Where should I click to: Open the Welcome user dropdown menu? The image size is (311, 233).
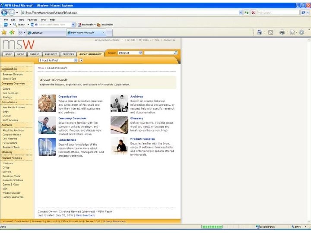(109, 40)
